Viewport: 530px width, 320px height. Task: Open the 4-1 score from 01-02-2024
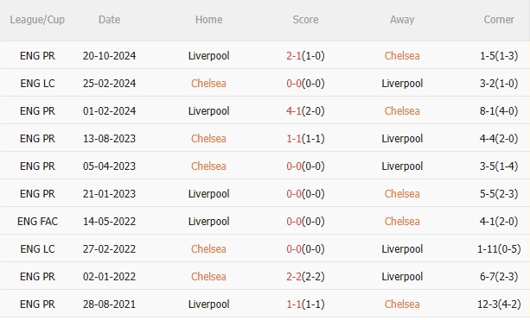point(294,111)
